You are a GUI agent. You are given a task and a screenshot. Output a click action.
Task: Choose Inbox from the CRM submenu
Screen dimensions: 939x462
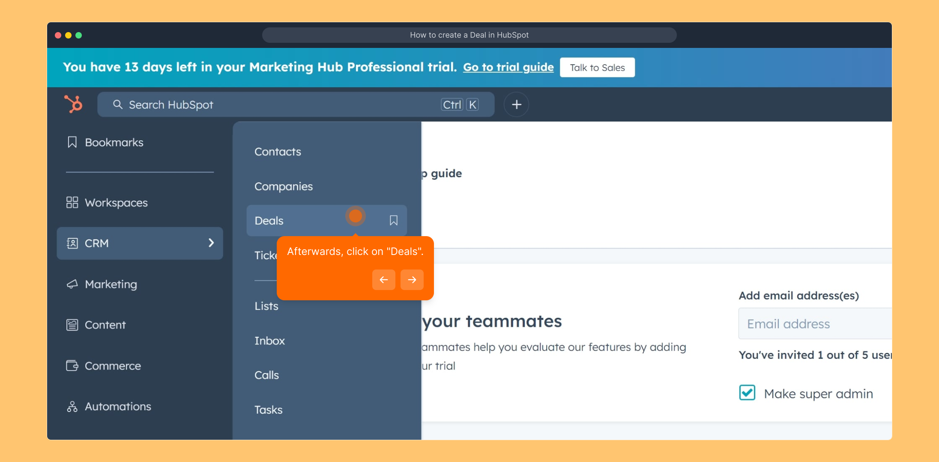(x=269, y=341)
